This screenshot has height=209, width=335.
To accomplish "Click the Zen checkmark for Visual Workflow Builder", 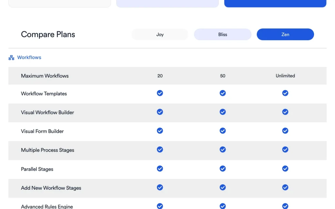I will click(x=285, y=112).
